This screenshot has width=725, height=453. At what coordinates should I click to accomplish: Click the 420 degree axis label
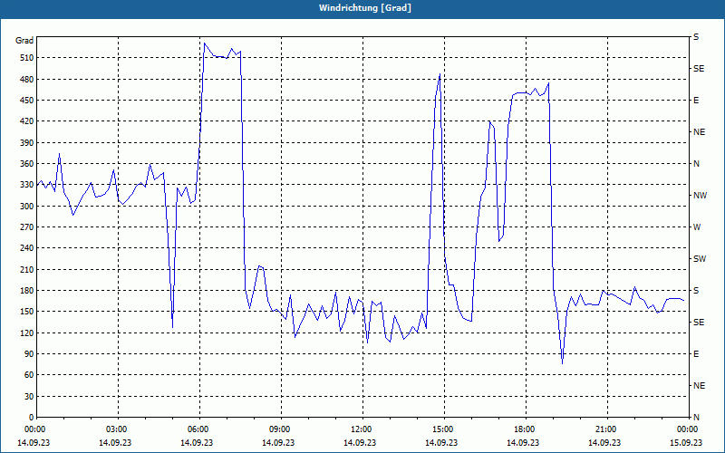click(x=26, y=121)
